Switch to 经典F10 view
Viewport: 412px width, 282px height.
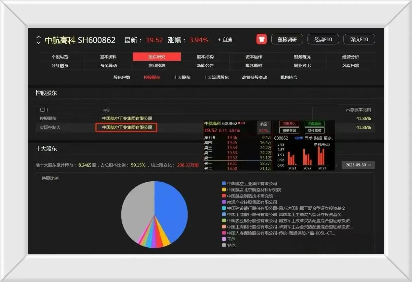click(x=323, y=39)
